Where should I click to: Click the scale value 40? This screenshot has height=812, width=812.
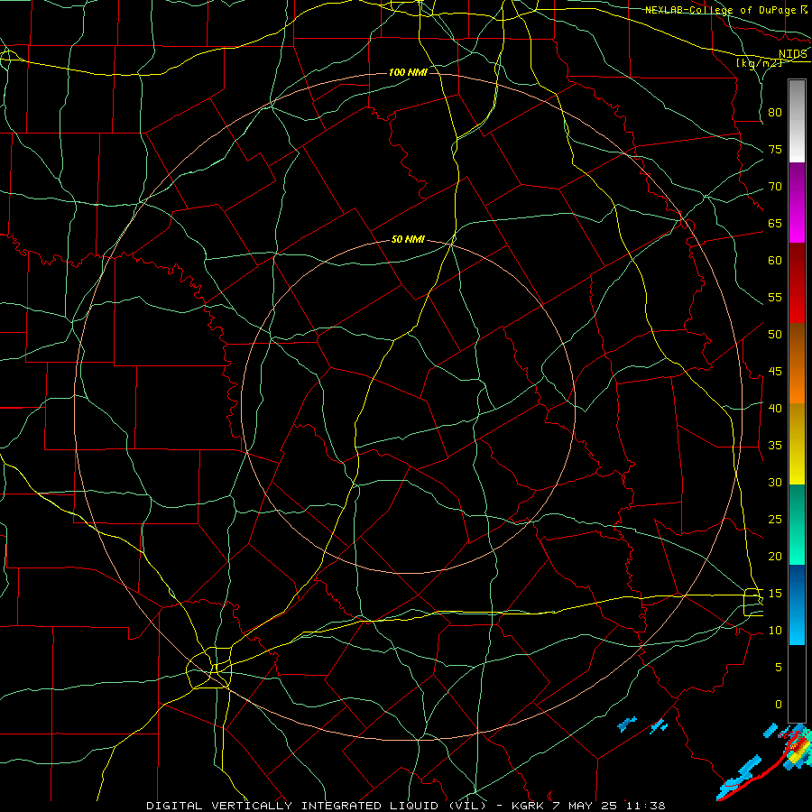point(775,408)
